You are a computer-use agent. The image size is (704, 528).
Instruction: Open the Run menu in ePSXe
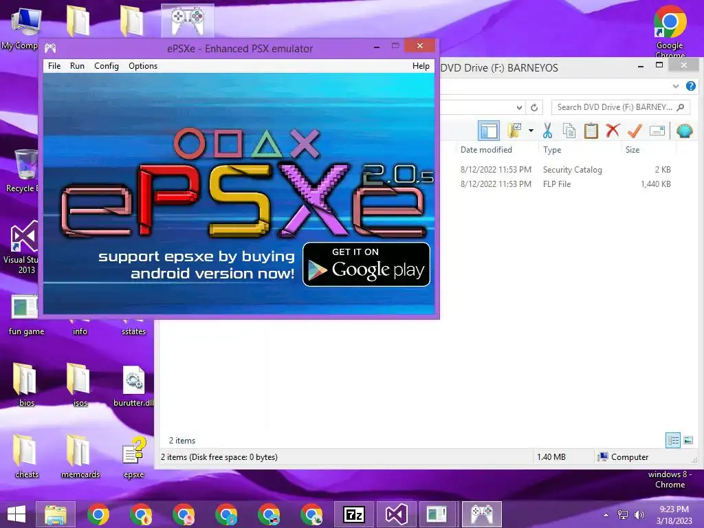click(x=77, y=66)
